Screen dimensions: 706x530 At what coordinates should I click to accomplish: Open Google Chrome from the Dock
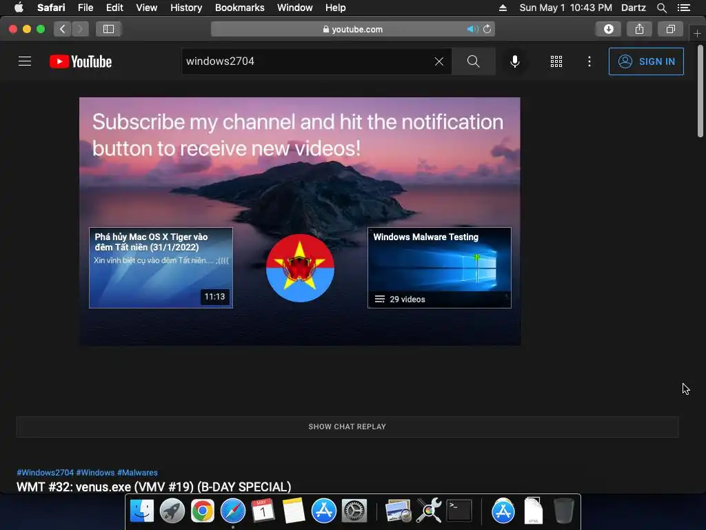pos(203,511)
